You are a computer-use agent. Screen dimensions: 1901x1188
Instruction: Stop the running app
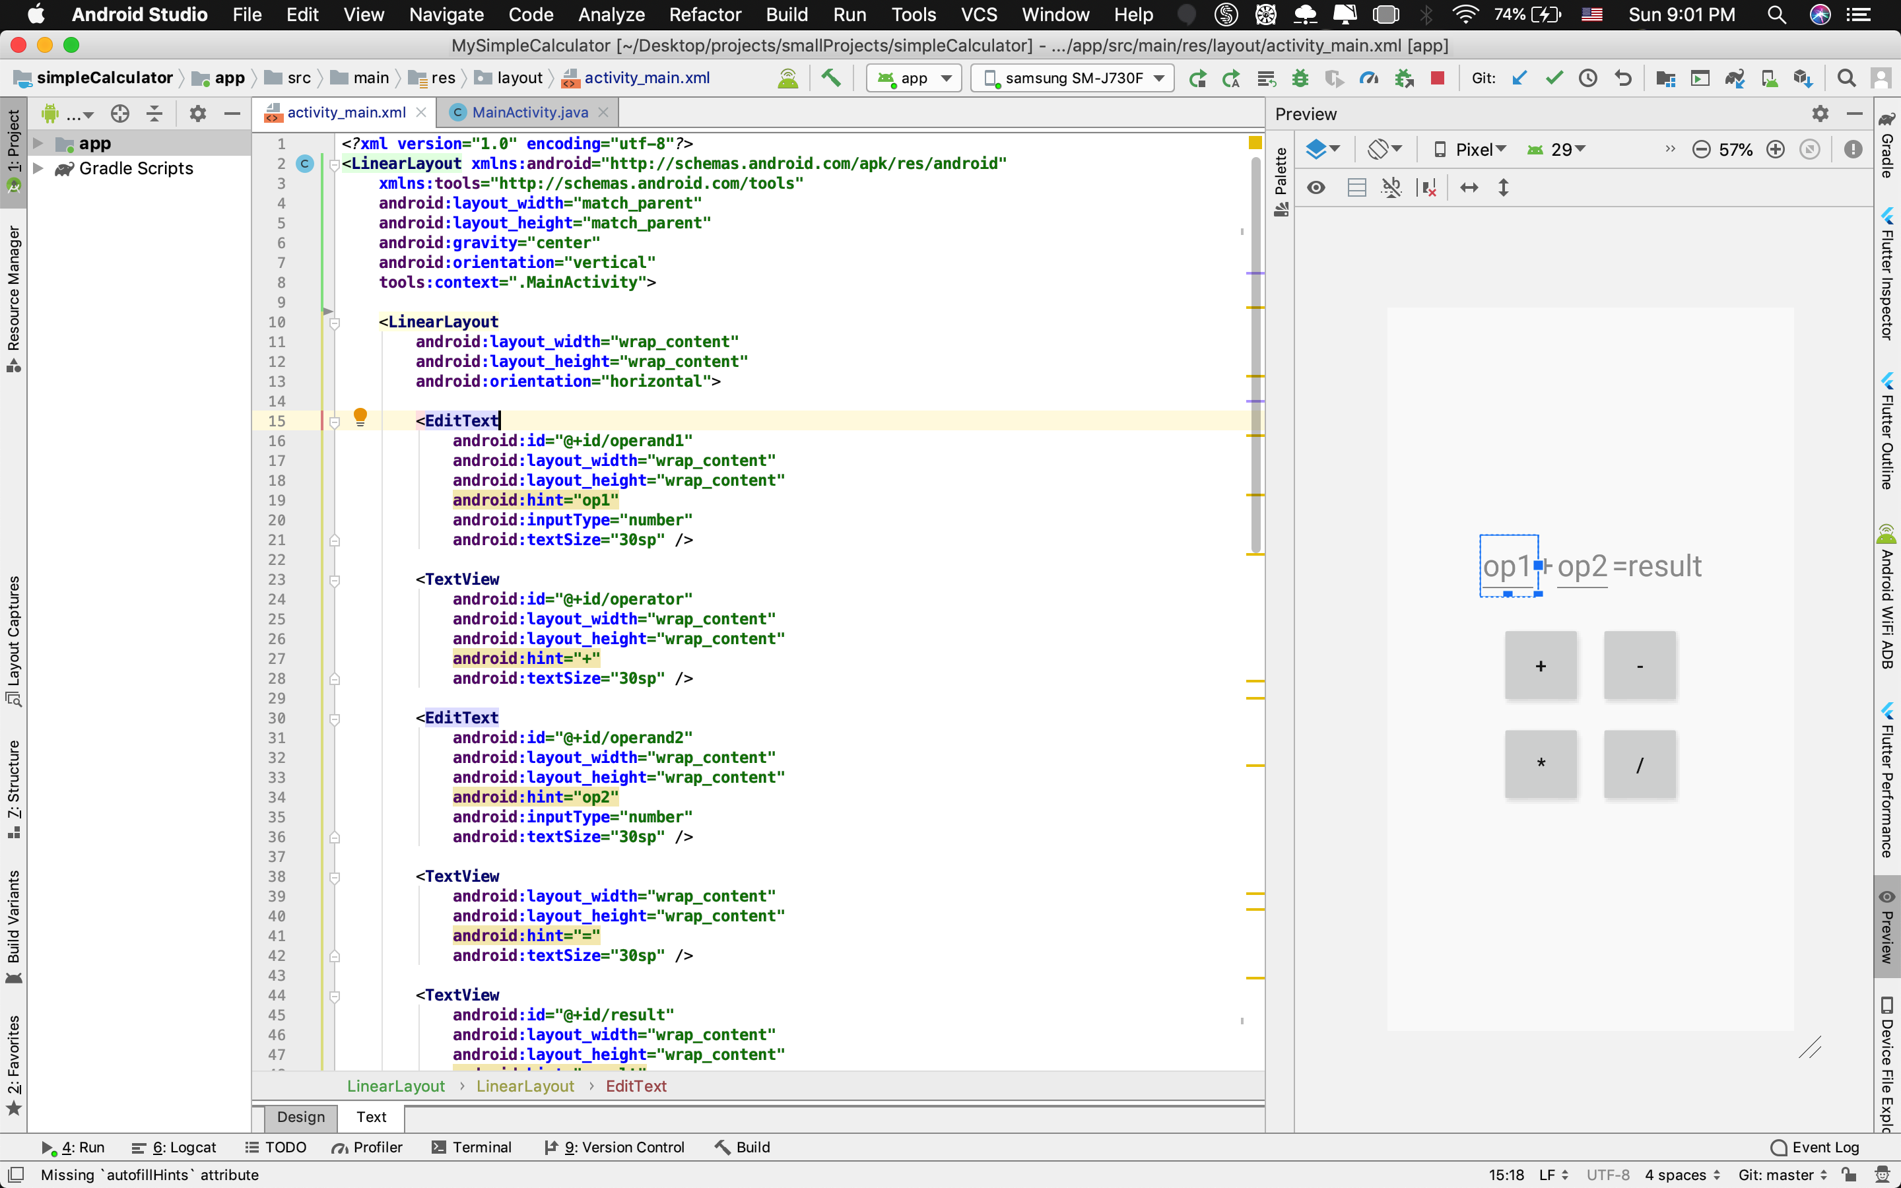click(x=1440, y=79)
